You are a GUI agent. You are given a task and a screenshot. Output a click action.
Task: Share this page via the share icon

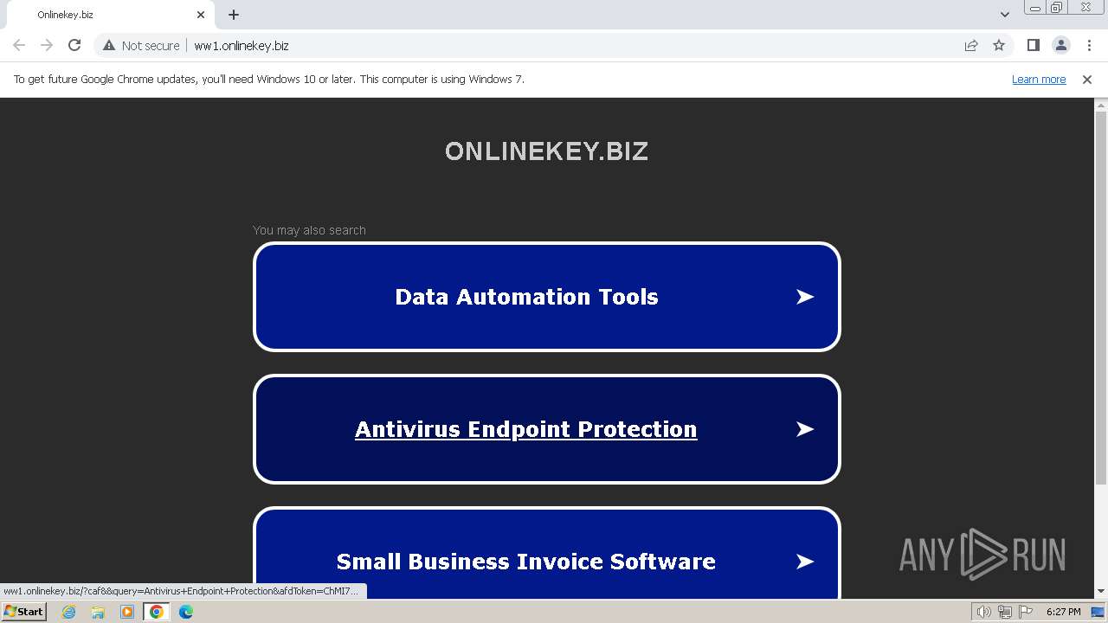[971, 45]
